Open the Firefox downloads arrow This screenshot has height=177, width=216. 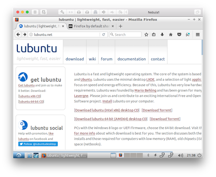[162, 34]
